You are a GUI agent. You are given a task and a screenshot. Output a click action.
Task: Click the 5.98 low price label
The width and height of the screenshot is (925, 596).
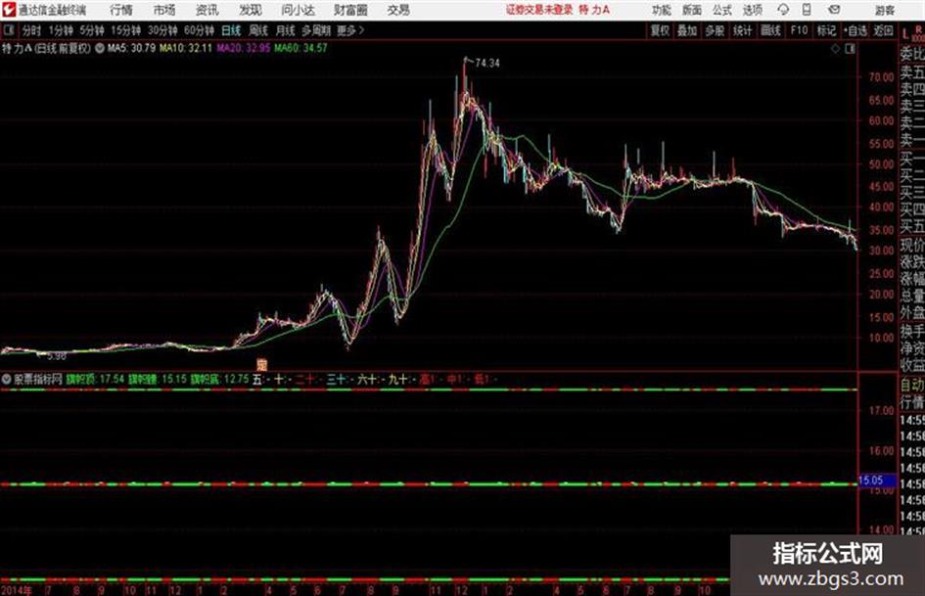[57, 356]
